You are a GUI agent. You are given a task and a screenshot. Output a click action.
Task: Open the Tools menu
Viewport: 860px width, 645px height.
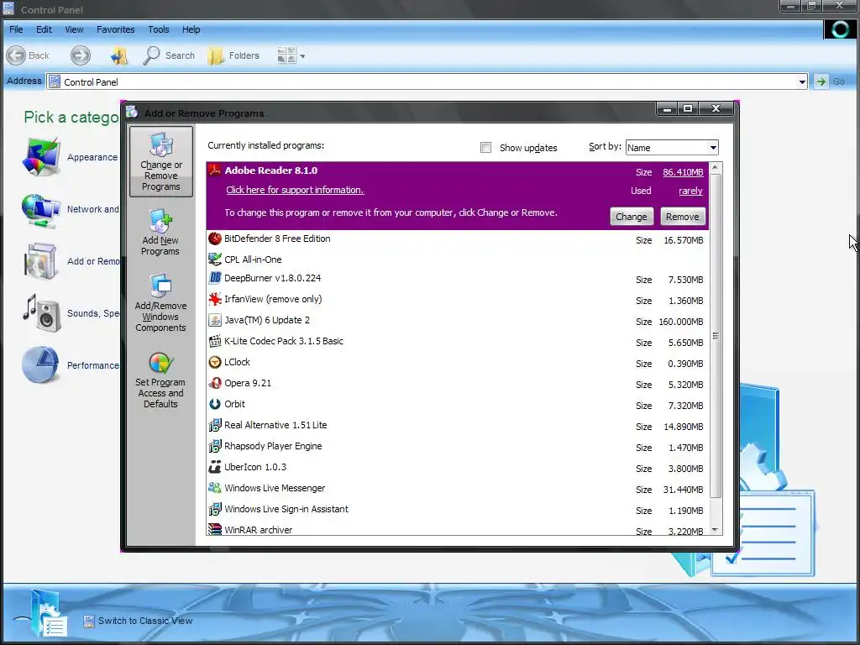click(x=159, y=29)
